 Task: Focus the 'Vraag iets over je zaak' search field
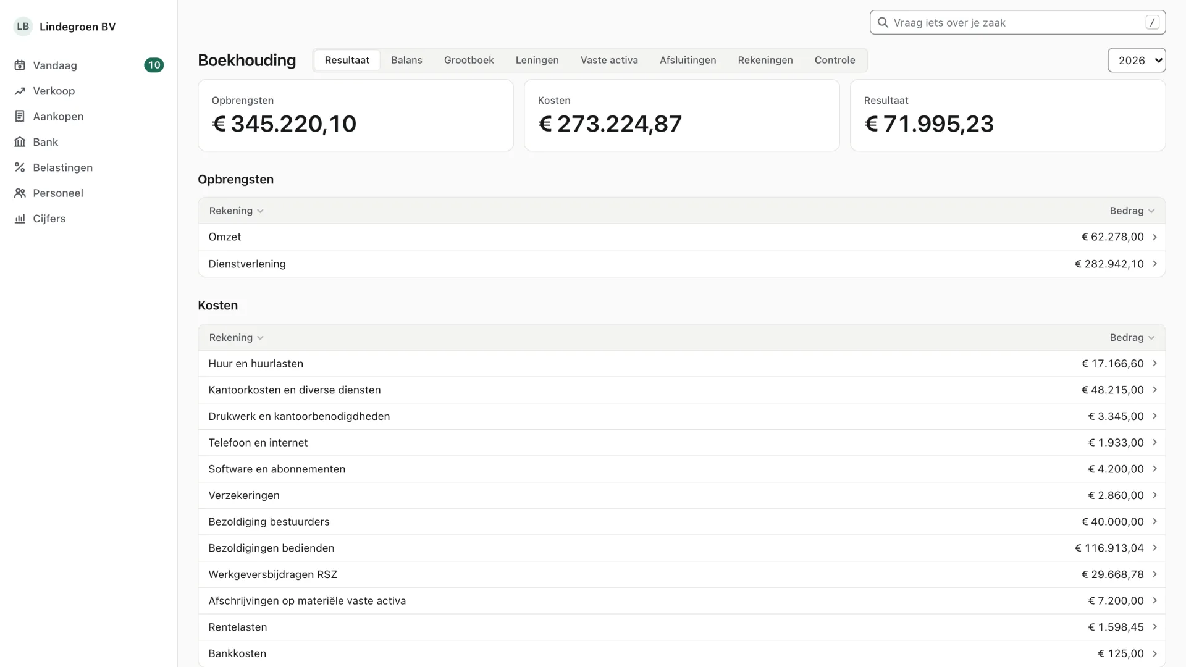[x=1017, y=23]
